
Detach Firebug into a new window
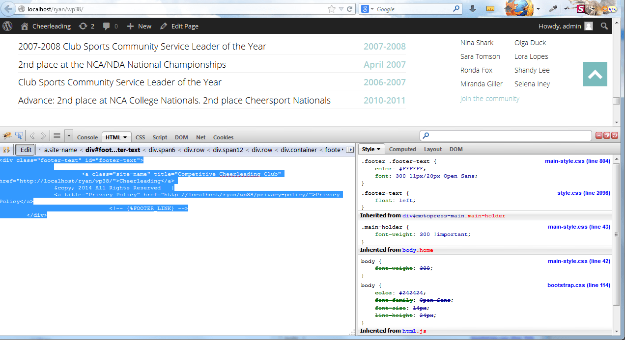click(607, 135)
